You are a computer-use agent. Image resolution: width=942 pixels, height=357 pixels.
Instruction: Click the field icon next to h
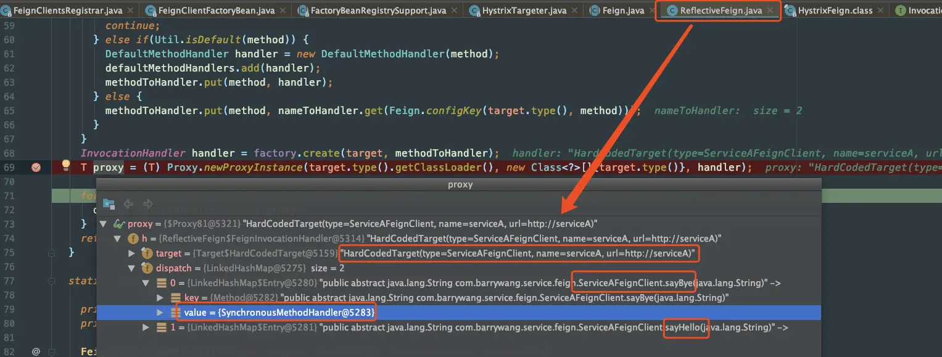tap(133, 238)
